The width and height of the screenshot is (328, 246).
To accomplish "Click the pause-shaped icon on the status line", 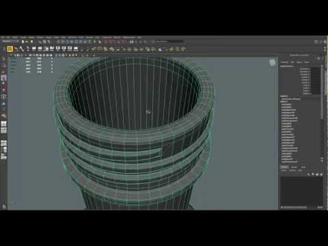I will [x=132, y=42].
